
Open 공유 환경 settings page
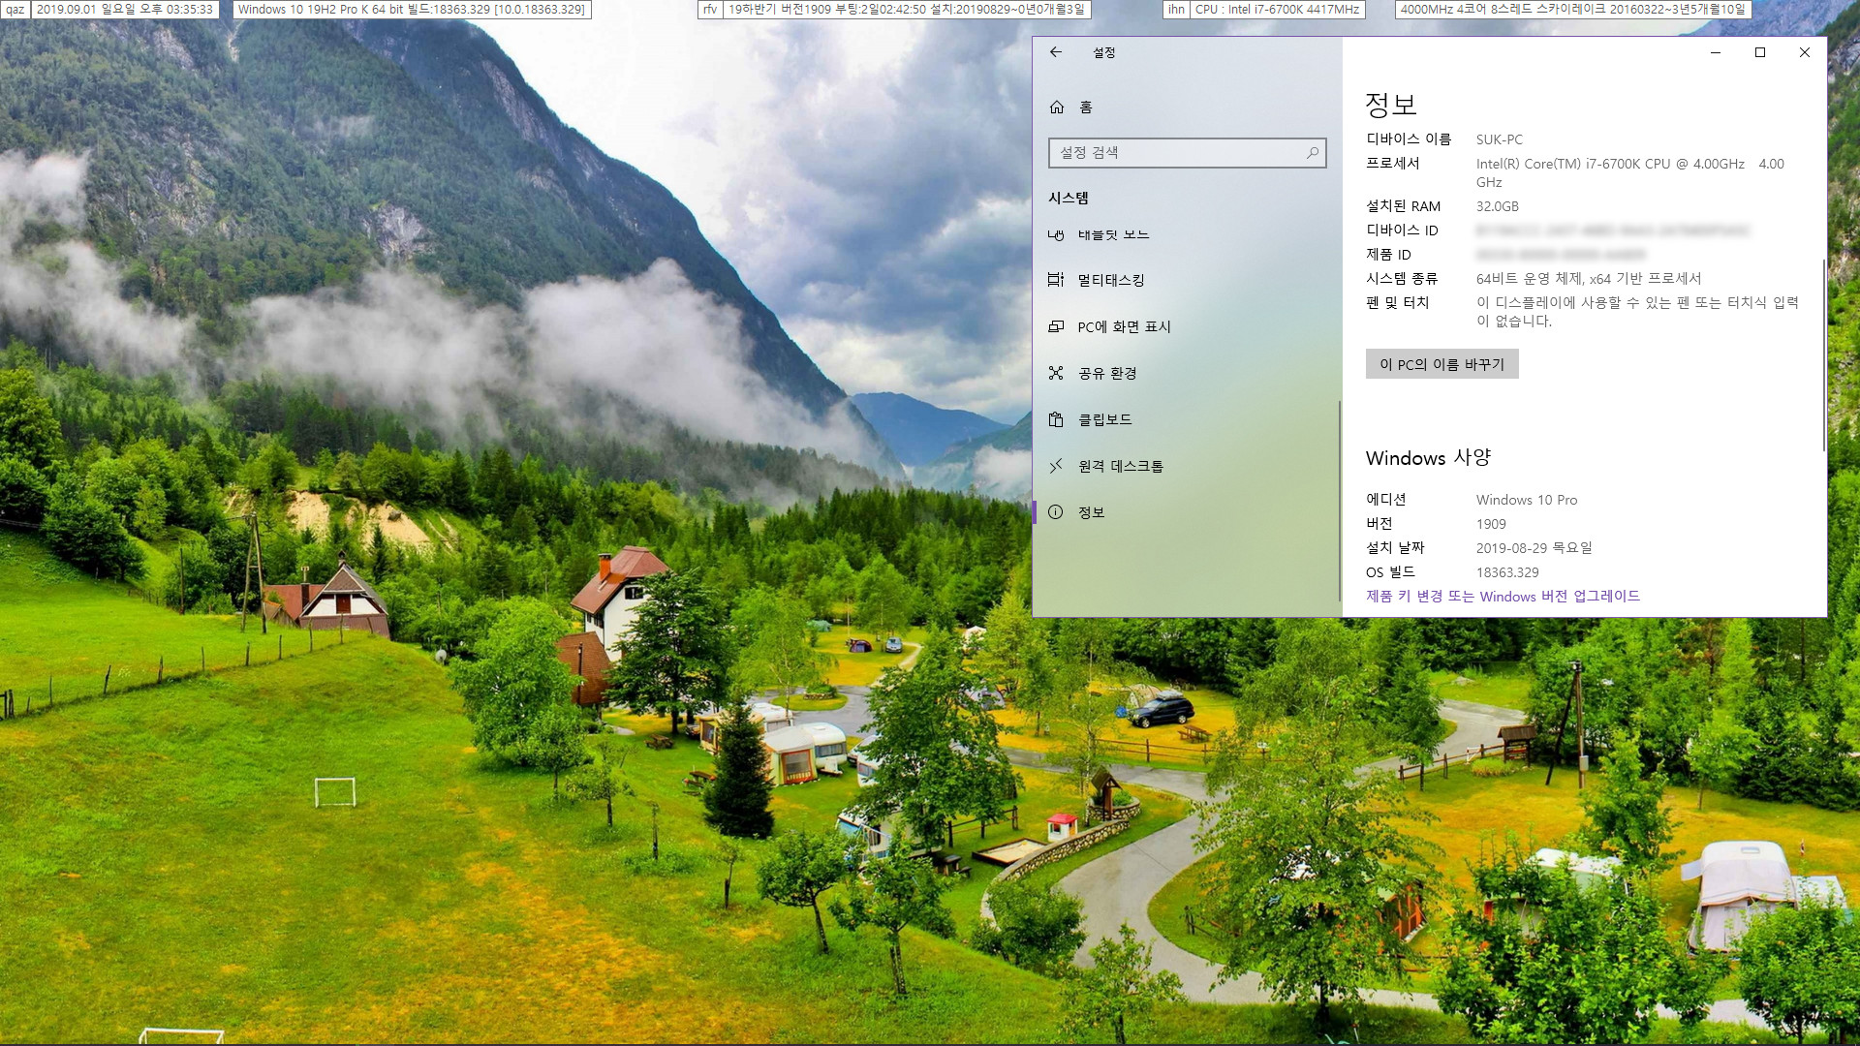[1186, 373]
